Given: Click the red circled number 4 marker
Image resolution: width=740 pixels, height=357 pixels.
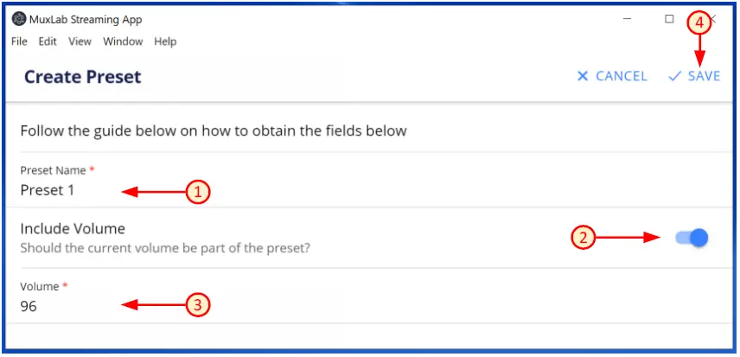Looking at the screenshot, I should pyautogui.click(x=699, y=22).
